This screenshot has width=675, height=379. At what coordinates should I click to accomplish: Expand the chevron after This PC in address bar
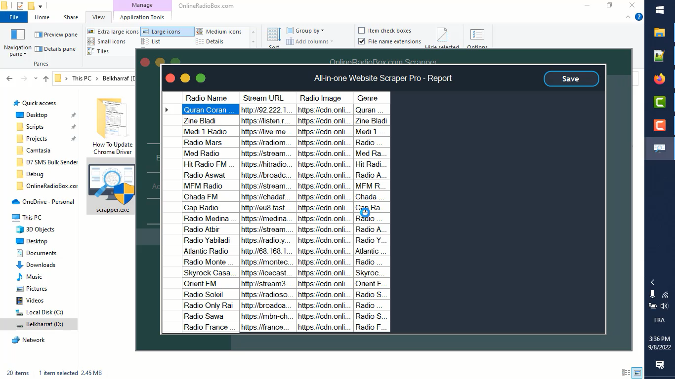97,78
